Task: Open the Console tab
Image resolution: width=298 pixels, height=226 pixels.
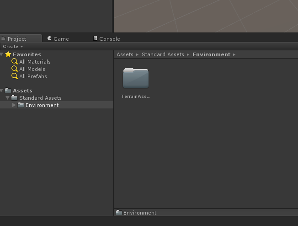Action: click(107, 38)
